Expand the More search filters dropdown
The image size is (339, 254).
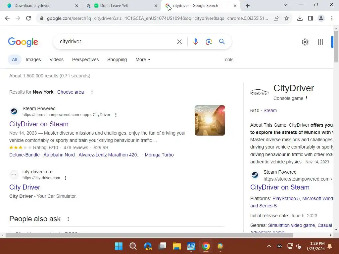coord(143,60)
